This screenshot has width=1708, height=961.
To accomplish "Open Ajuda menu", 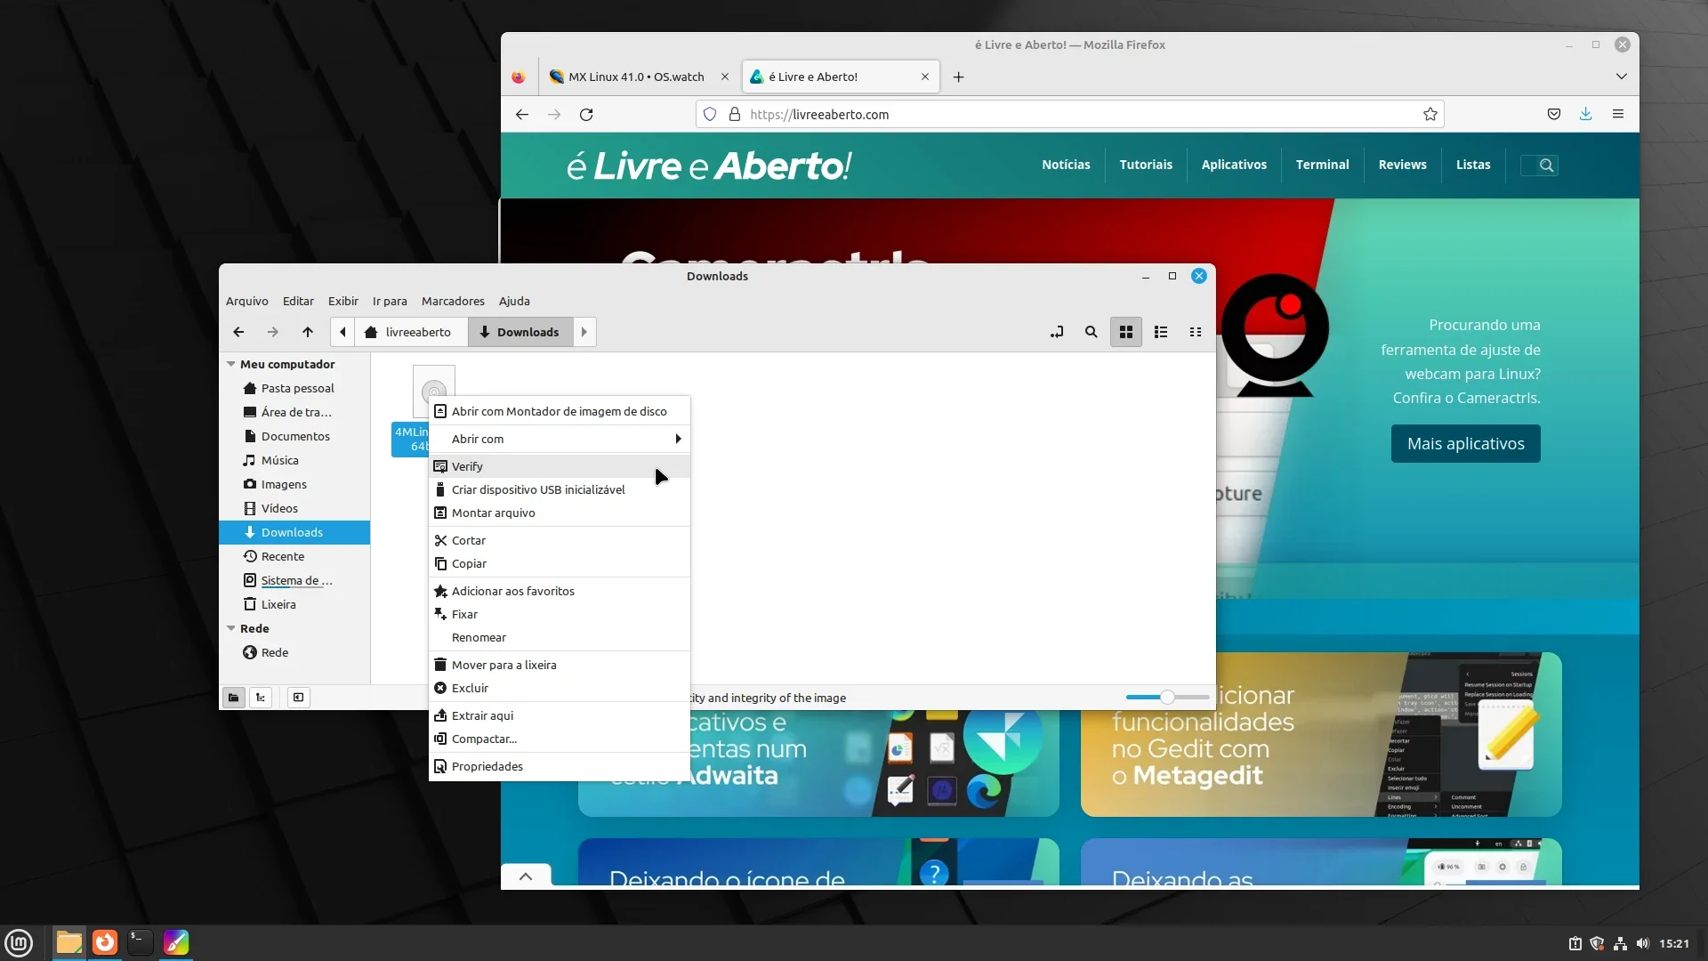I will point(514,301).
